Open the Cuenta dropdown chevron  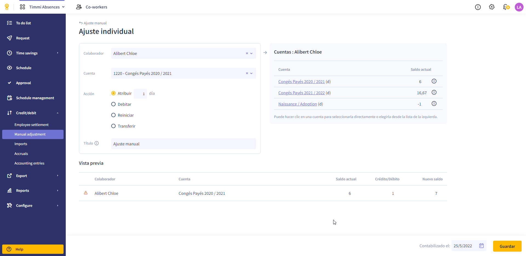251,73
